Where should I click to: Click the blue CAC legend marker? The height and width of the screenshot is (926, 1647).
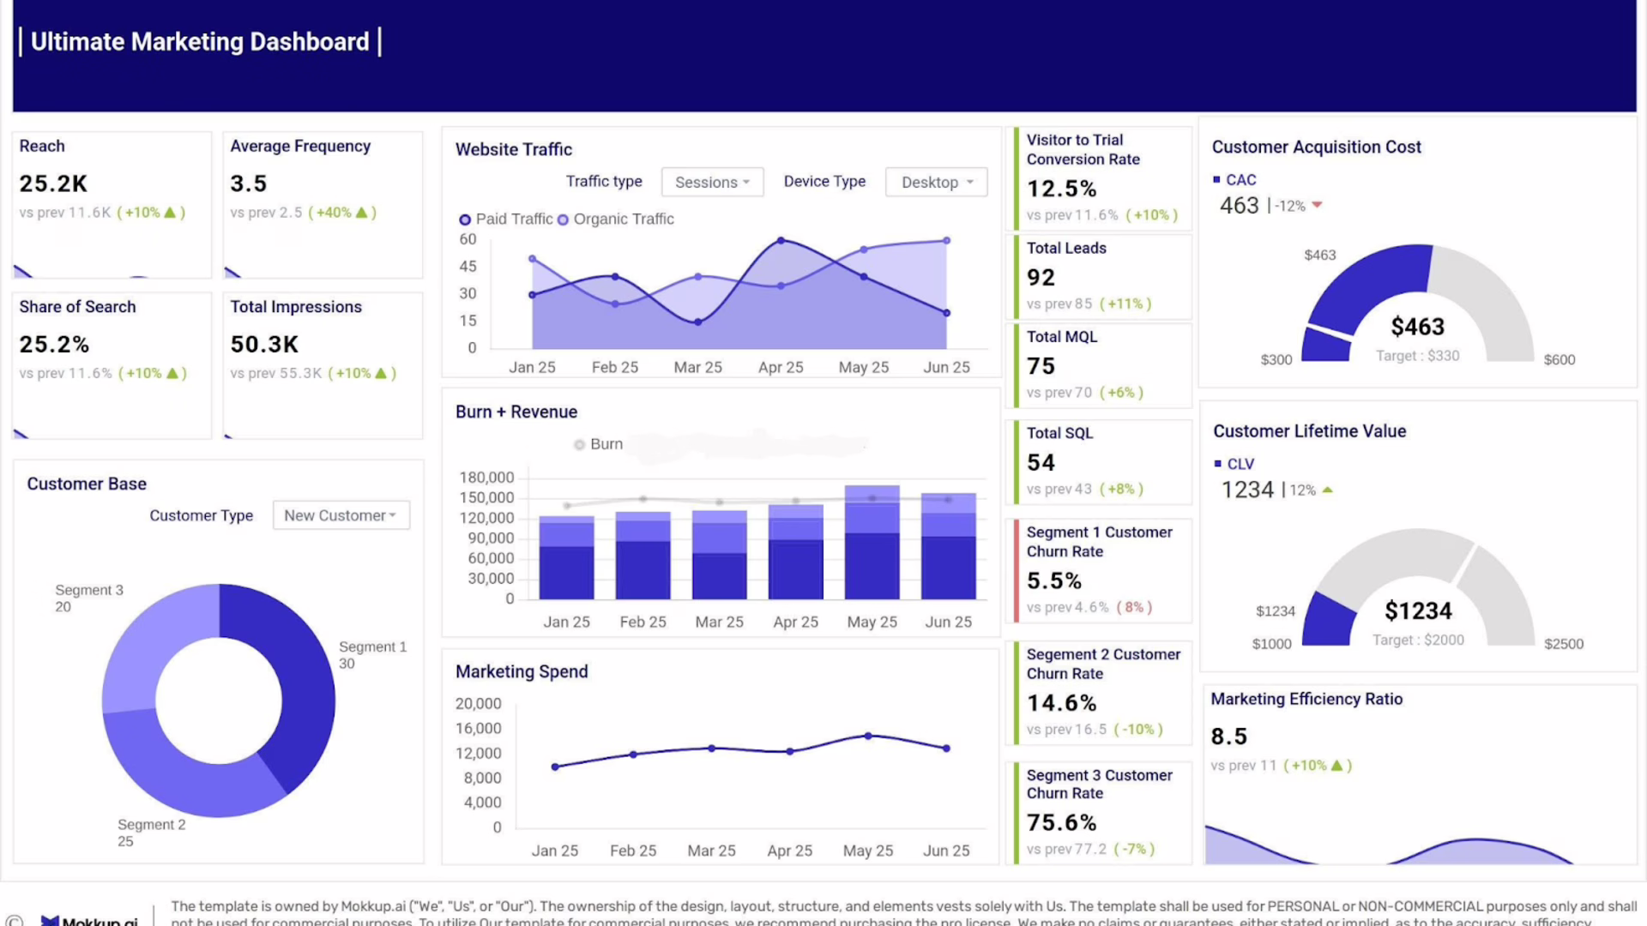tap(1217, 180)
